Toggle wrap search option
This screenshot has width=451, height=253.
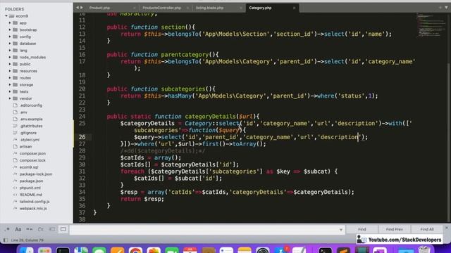click(41, 229)
